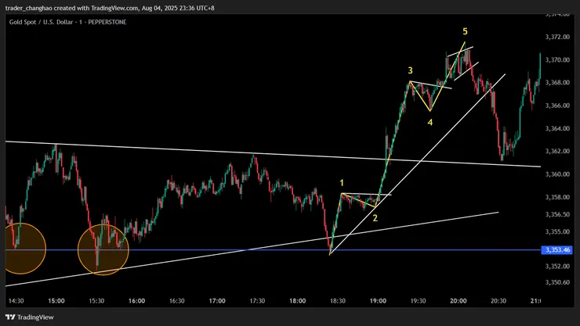This screenshot has width=580, height=326.
Task: Click the 16:00 time axis label
Action: pos(136,301)
